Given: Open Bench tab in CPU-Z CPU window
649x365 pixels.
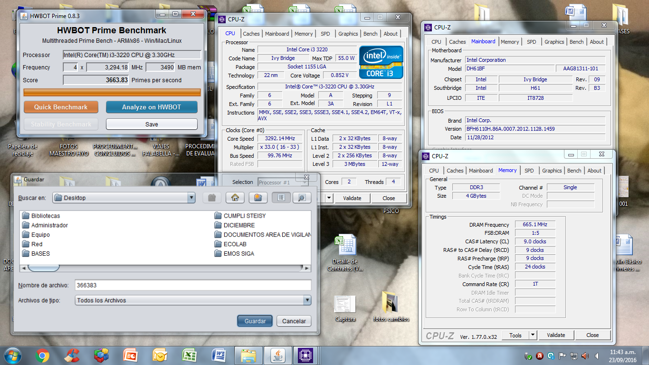Looking at the screenshot, I should pyautogui.click(x=371, y=34).
